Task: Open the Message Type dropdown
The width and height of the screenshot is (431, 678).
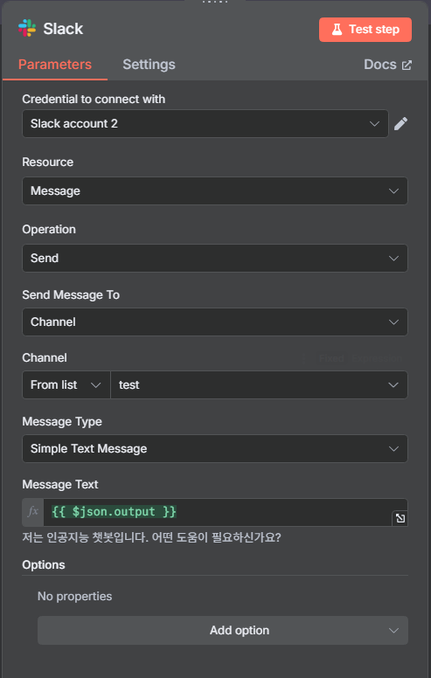Action: point(215,448)
